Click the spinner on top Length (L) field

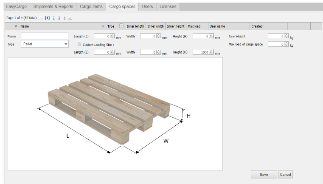point(112,36)
